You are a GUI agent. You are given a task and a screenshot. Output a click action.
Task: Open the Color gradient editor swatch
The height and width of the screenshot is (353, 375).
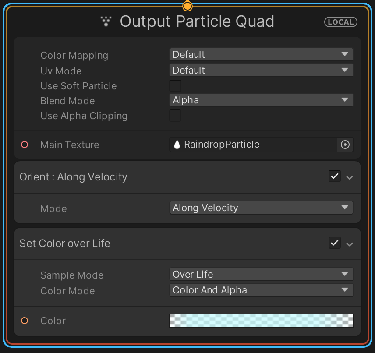pyautogui.click(x=261, y=321)
